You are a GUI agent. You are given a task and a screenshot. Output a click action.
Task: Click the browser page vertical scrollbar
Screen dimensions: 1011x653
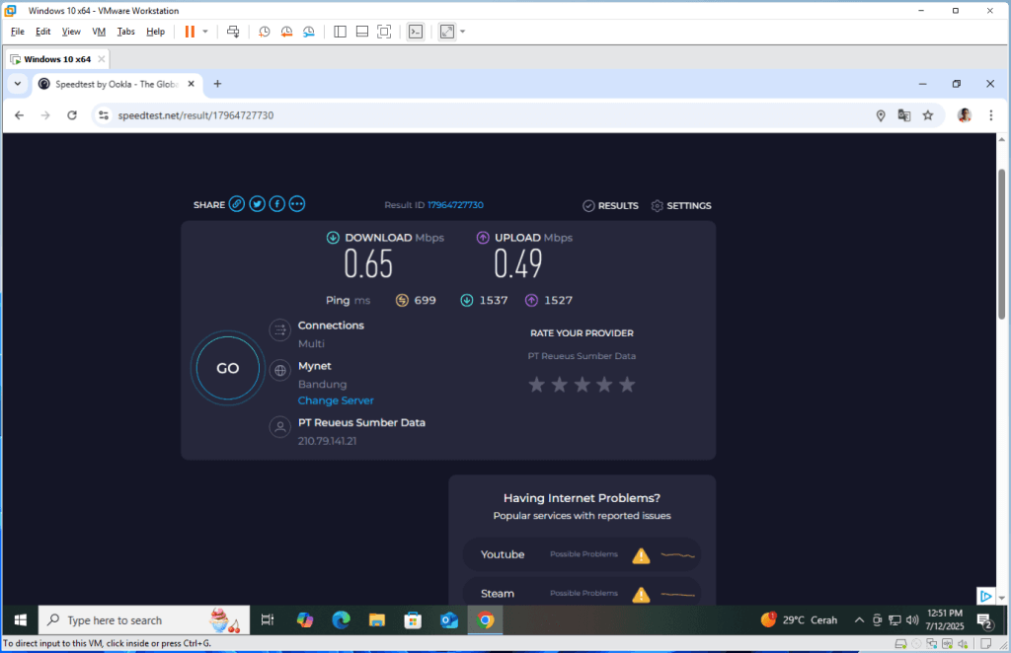coord(1003,243)
